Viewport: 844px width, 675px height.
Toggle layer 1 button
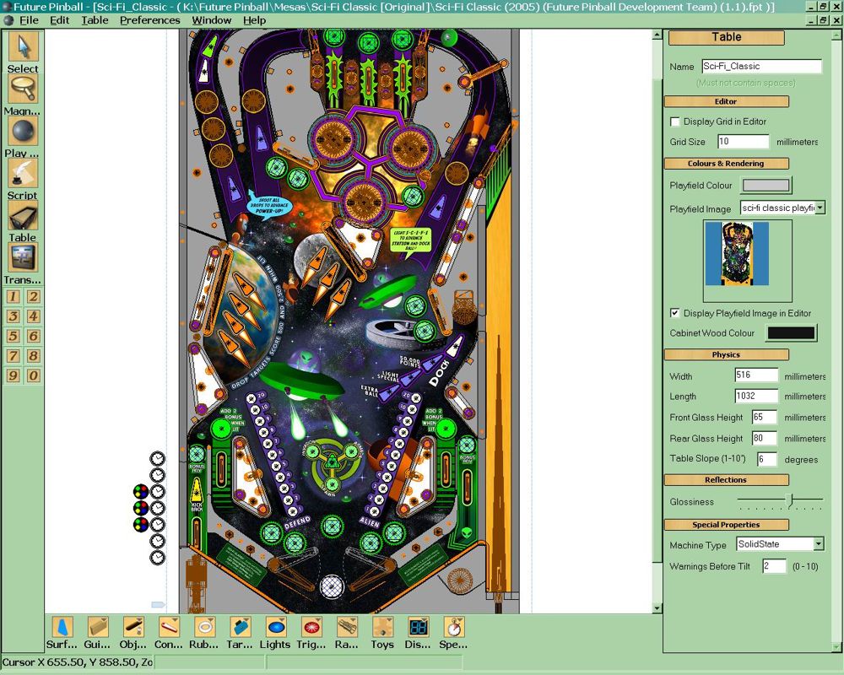coord(14,296)
